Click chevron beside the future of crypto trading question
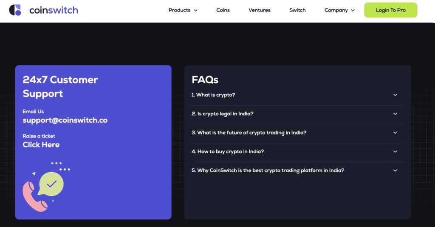 pyautogui.click(x=395, y=132)
